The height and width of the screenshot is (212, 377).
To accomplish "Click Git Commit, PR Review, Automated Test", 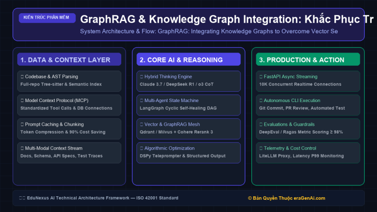I will pyautogui.click(x=302, y=108).
